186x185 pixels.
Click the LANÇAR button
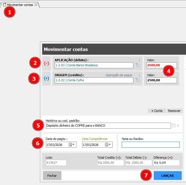(168, 175)
